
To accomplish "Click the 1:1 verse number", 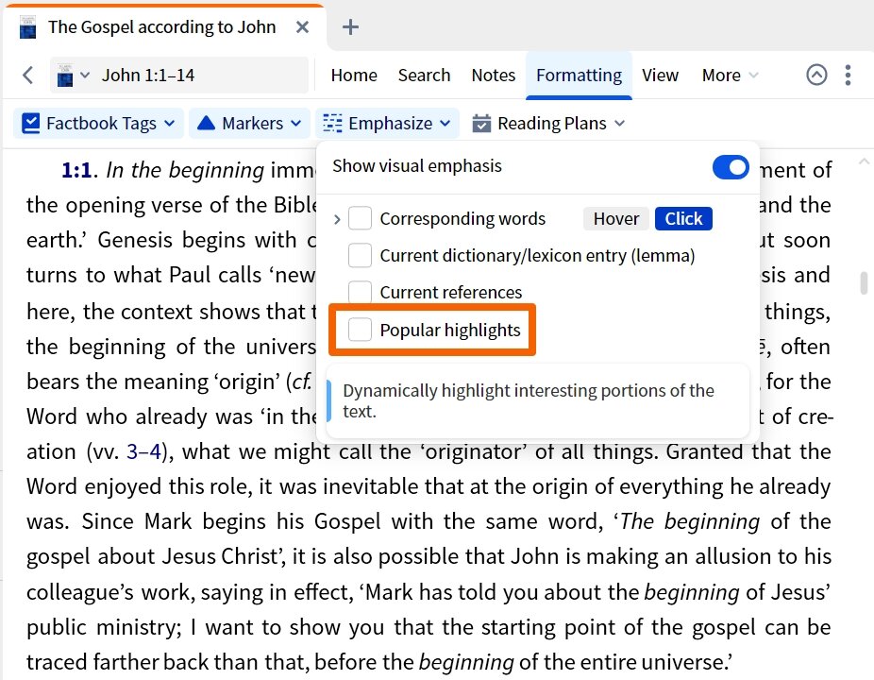I will 76,170.
